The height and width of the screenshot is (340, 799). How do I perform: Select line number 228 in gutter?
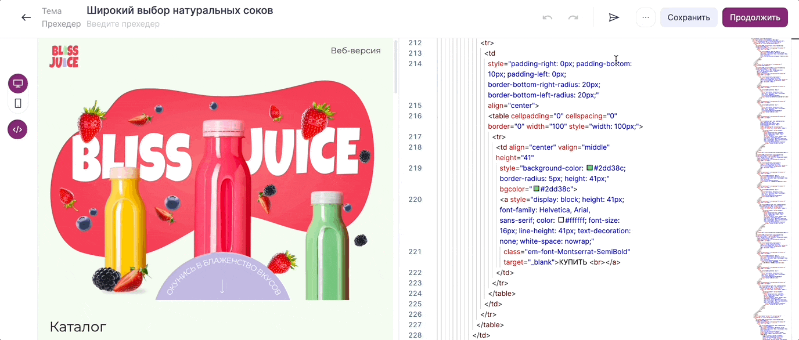tap(415, 335)
